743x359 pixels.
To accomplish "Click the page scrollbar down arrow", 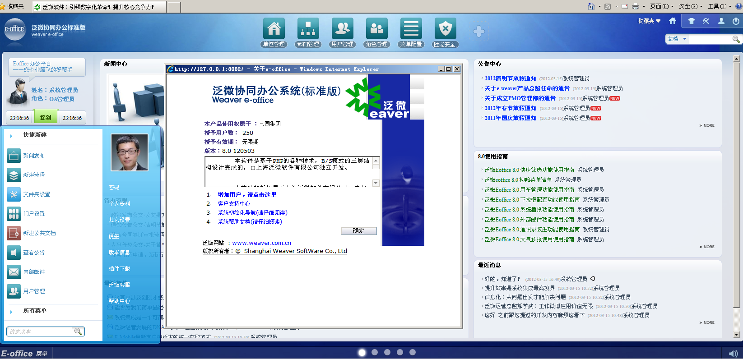I will pos(737,335).
